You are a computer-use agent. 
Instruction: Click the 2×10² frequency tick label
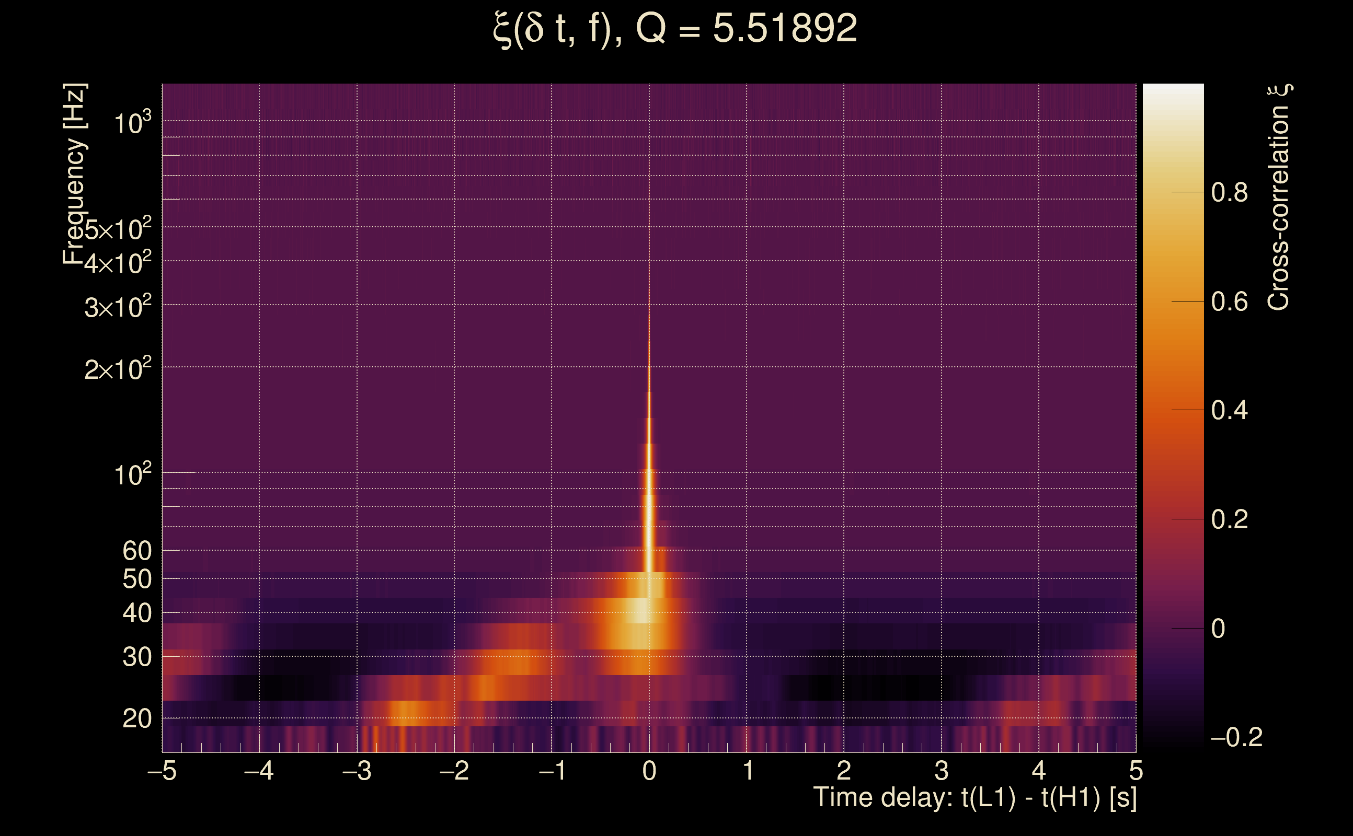point(118,369)
